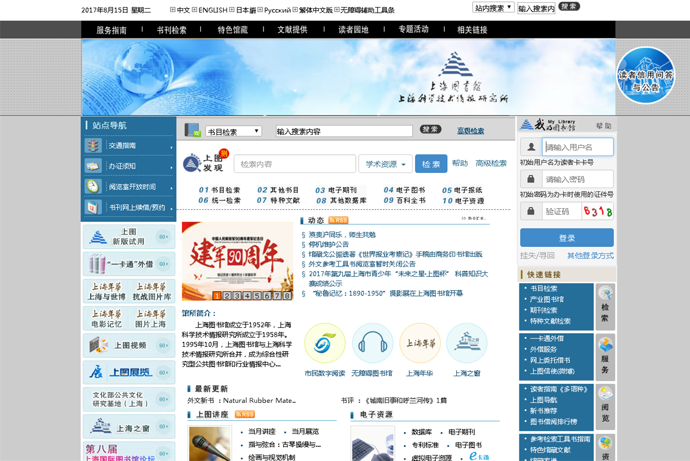Click the 登录 login button
The image size is (690, 461).
click(x=567, y=238)
